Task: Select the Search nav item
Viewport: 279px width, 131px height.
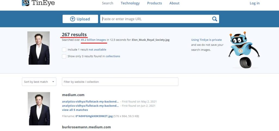Action: coord(107,3)
